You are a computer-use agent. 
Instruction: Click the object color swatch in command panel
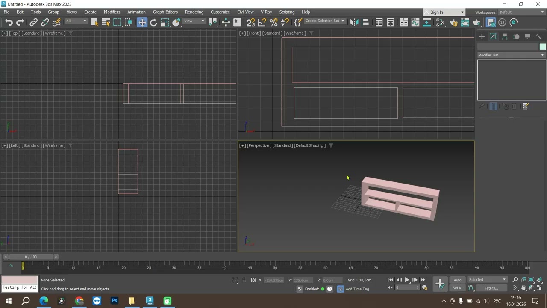tap(542, 47)
